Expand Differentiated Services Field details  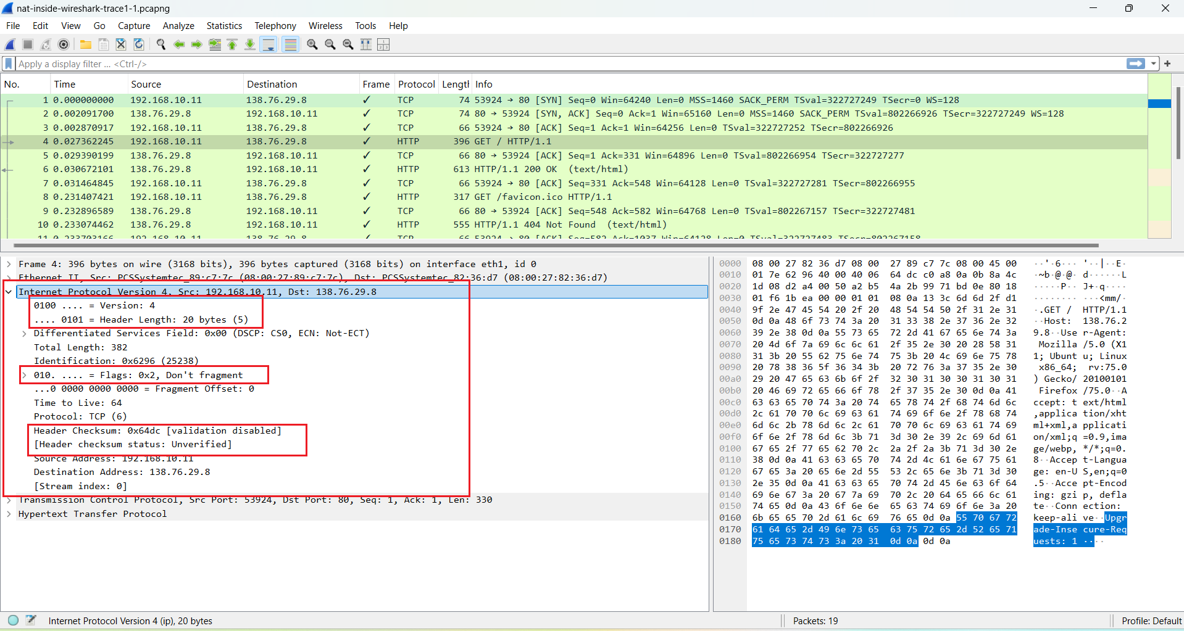(24, 334)
